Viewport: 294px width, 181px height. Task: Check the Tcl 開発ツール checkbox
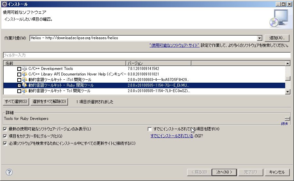coord(19,91)
